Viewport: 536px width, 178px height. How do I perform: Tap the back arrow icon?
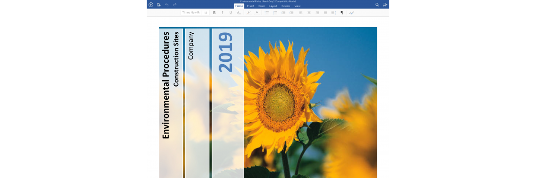pyautogui.click(x=151, y=5)
